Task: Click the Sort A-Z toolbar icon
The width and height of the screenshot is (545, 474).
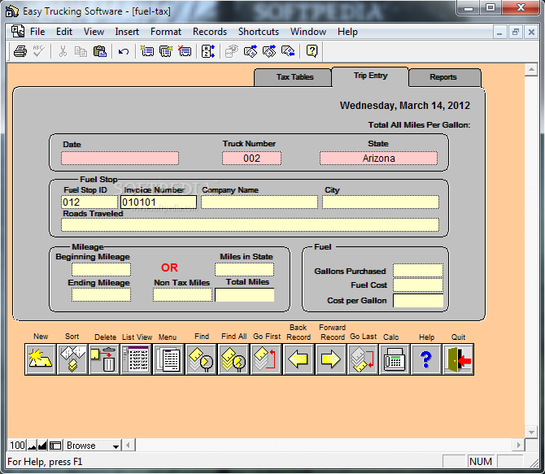Action: coord(208,51)
